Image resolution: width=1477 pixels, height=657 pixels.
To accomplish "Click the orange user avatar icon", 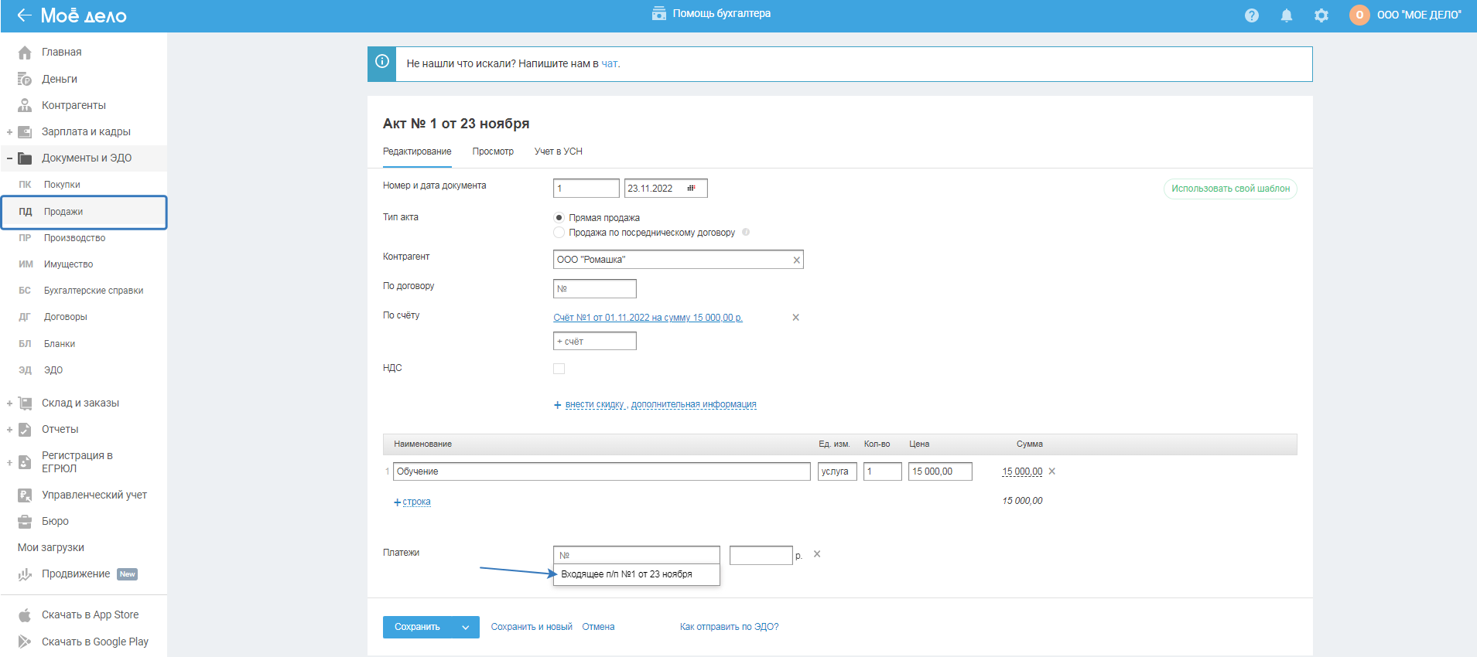I will (x=1359, y=15).
